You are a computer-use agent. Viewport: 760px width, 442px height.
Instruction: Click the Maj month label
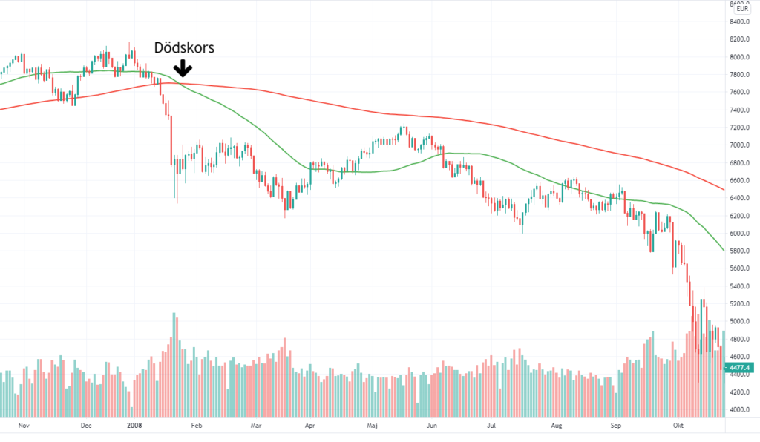pyautogui.click(x=374, y=426)
